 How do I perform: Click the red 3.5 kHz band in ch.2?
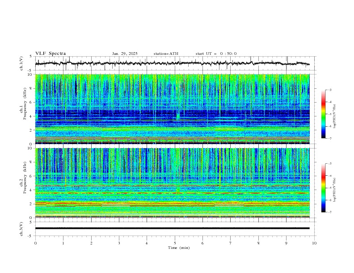click(x=172, y=193)
